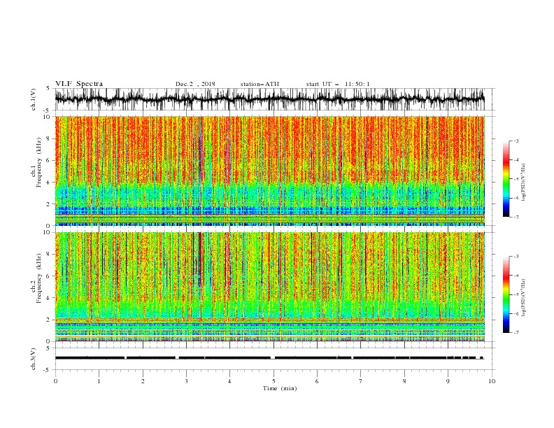Click the ch.1 colorbar value '-3'
The image size is (554, 428).
[516, 141]
